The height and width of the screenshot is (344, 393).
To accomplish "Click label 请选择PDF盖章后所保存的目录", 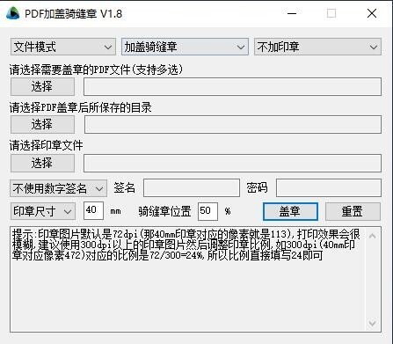I will point(81,107).
